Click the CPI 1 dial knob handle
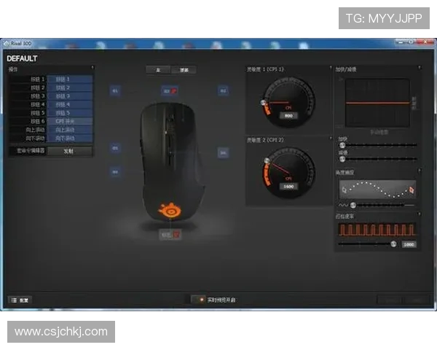This screenshot has height=350, width=437. point(263,103)
